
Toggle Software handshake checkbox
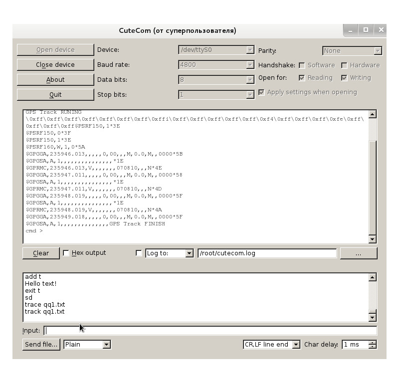coord(302,65)
